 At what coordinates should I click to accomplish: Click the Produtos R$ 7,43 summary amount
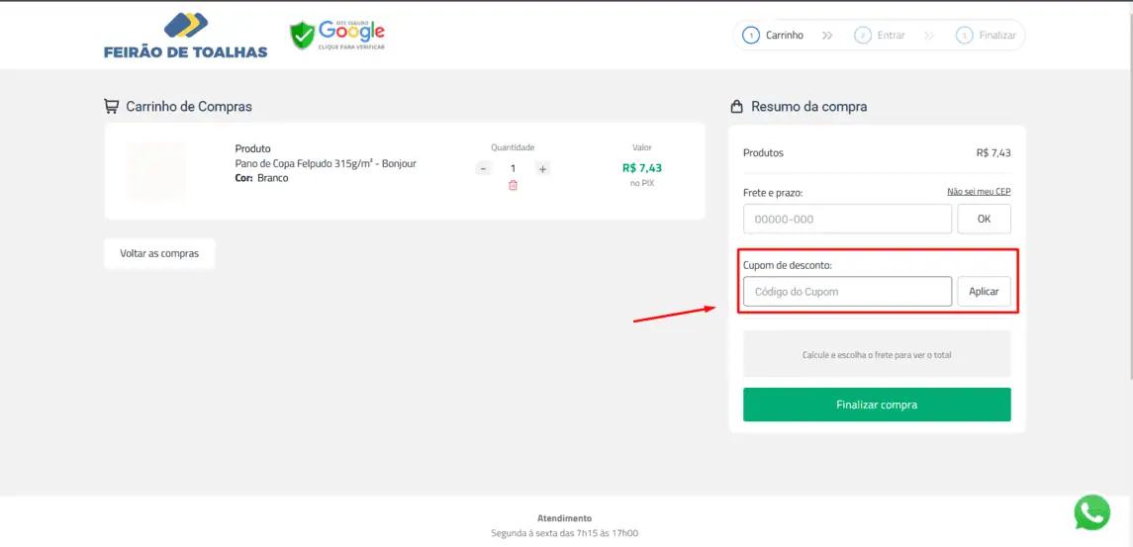pos(993,153)
